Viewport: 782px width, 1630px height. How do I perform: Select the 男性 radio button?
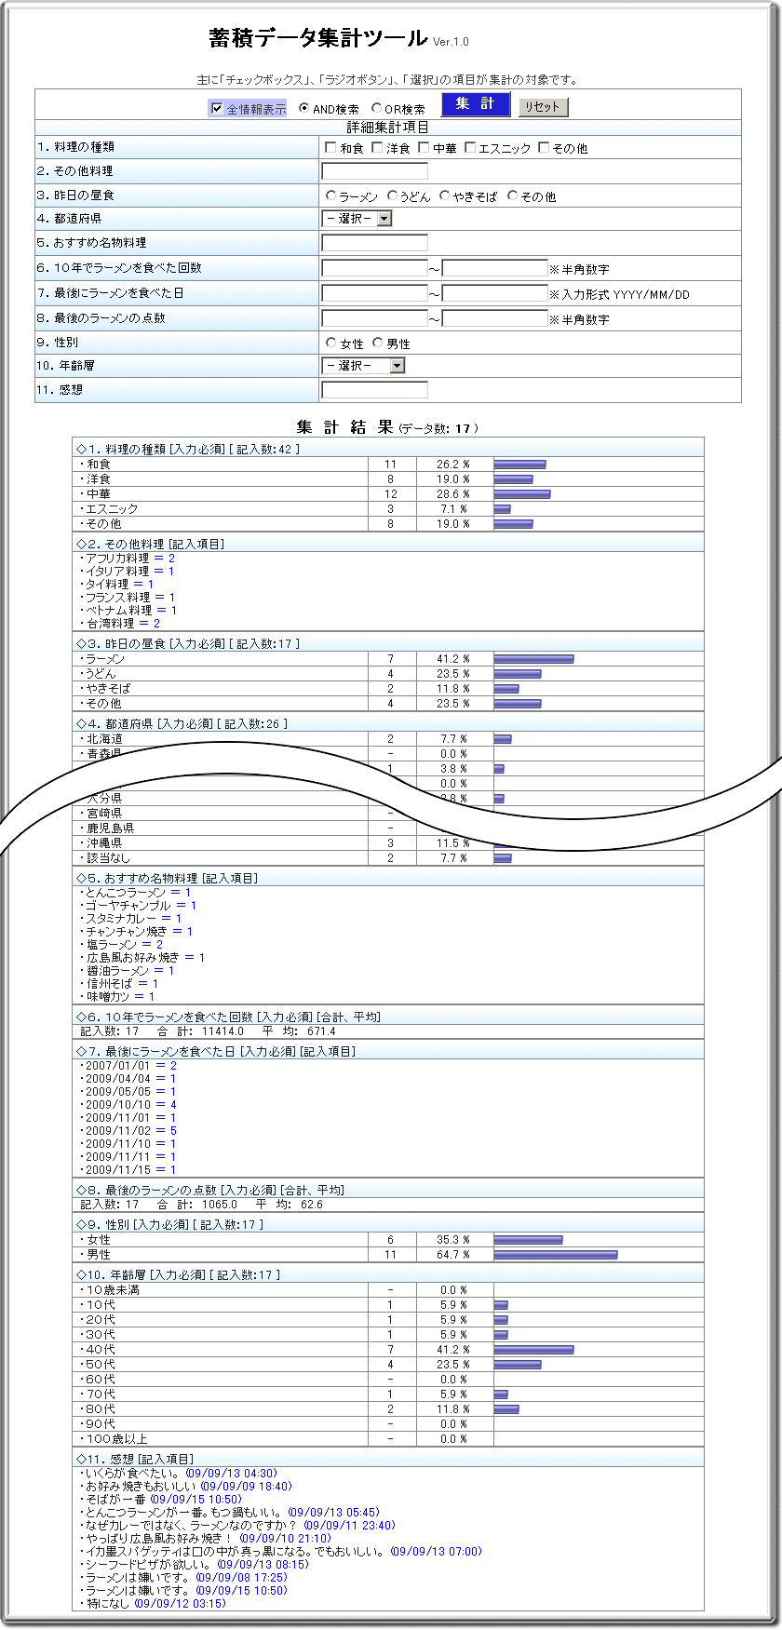377,343
